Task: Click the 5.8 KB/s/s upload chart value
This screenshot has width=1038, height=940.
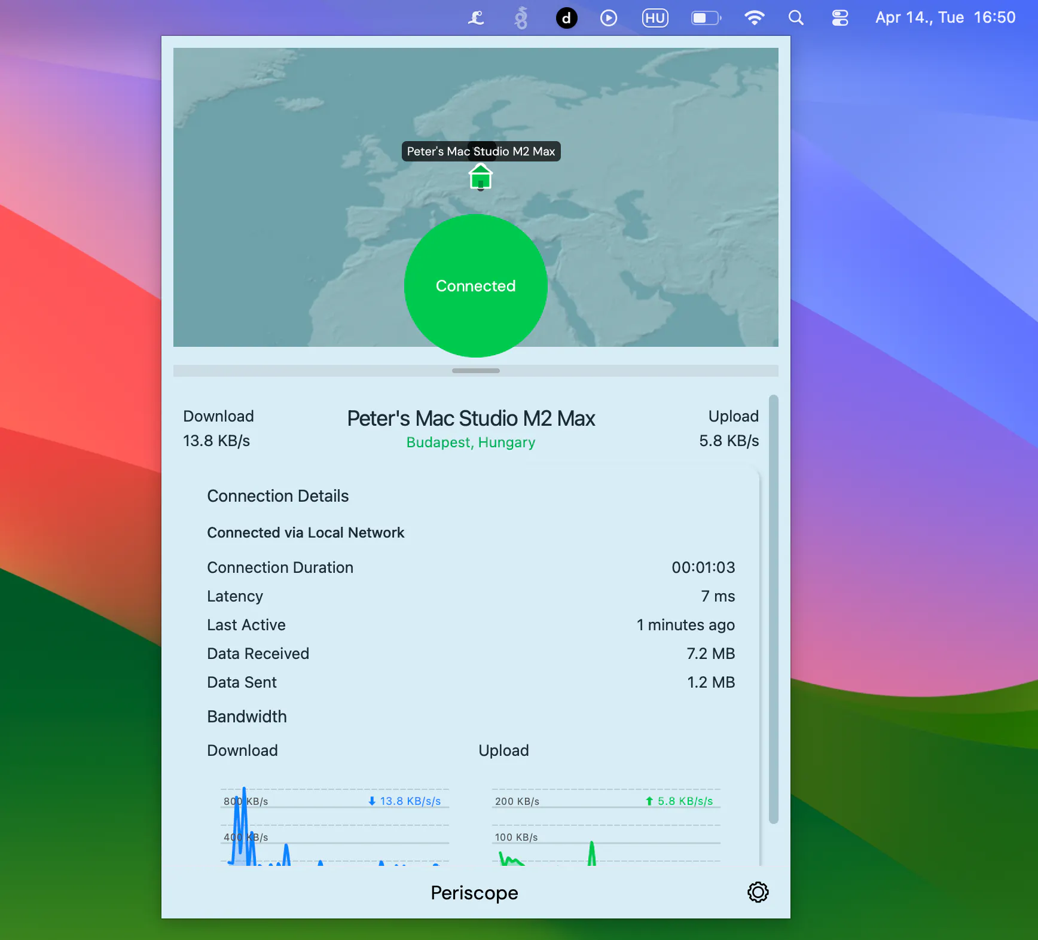Action: (685, 801)
